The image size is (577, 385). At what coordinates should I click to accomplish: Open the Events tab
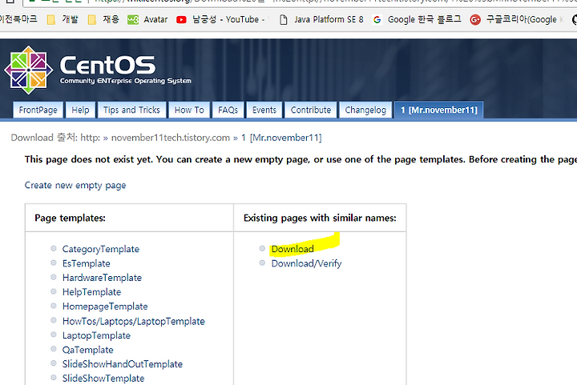(264, 110)
